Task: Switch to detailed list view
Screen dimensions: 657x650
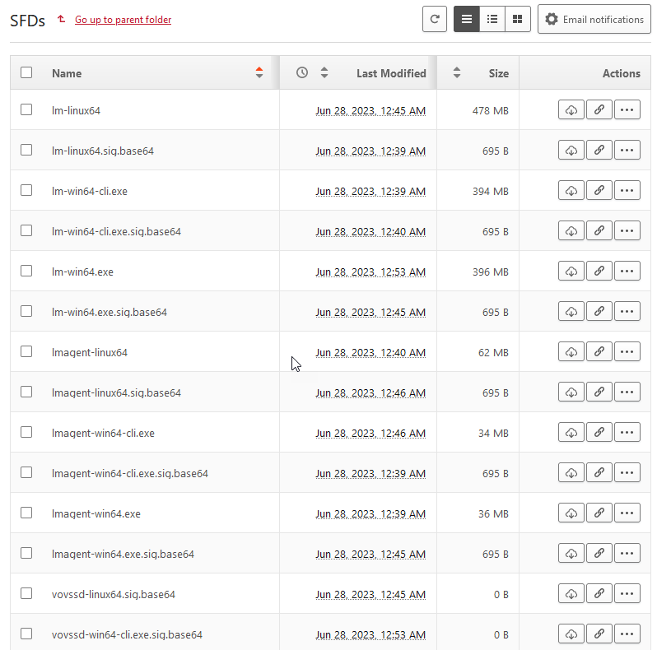Action: [492, 19]
